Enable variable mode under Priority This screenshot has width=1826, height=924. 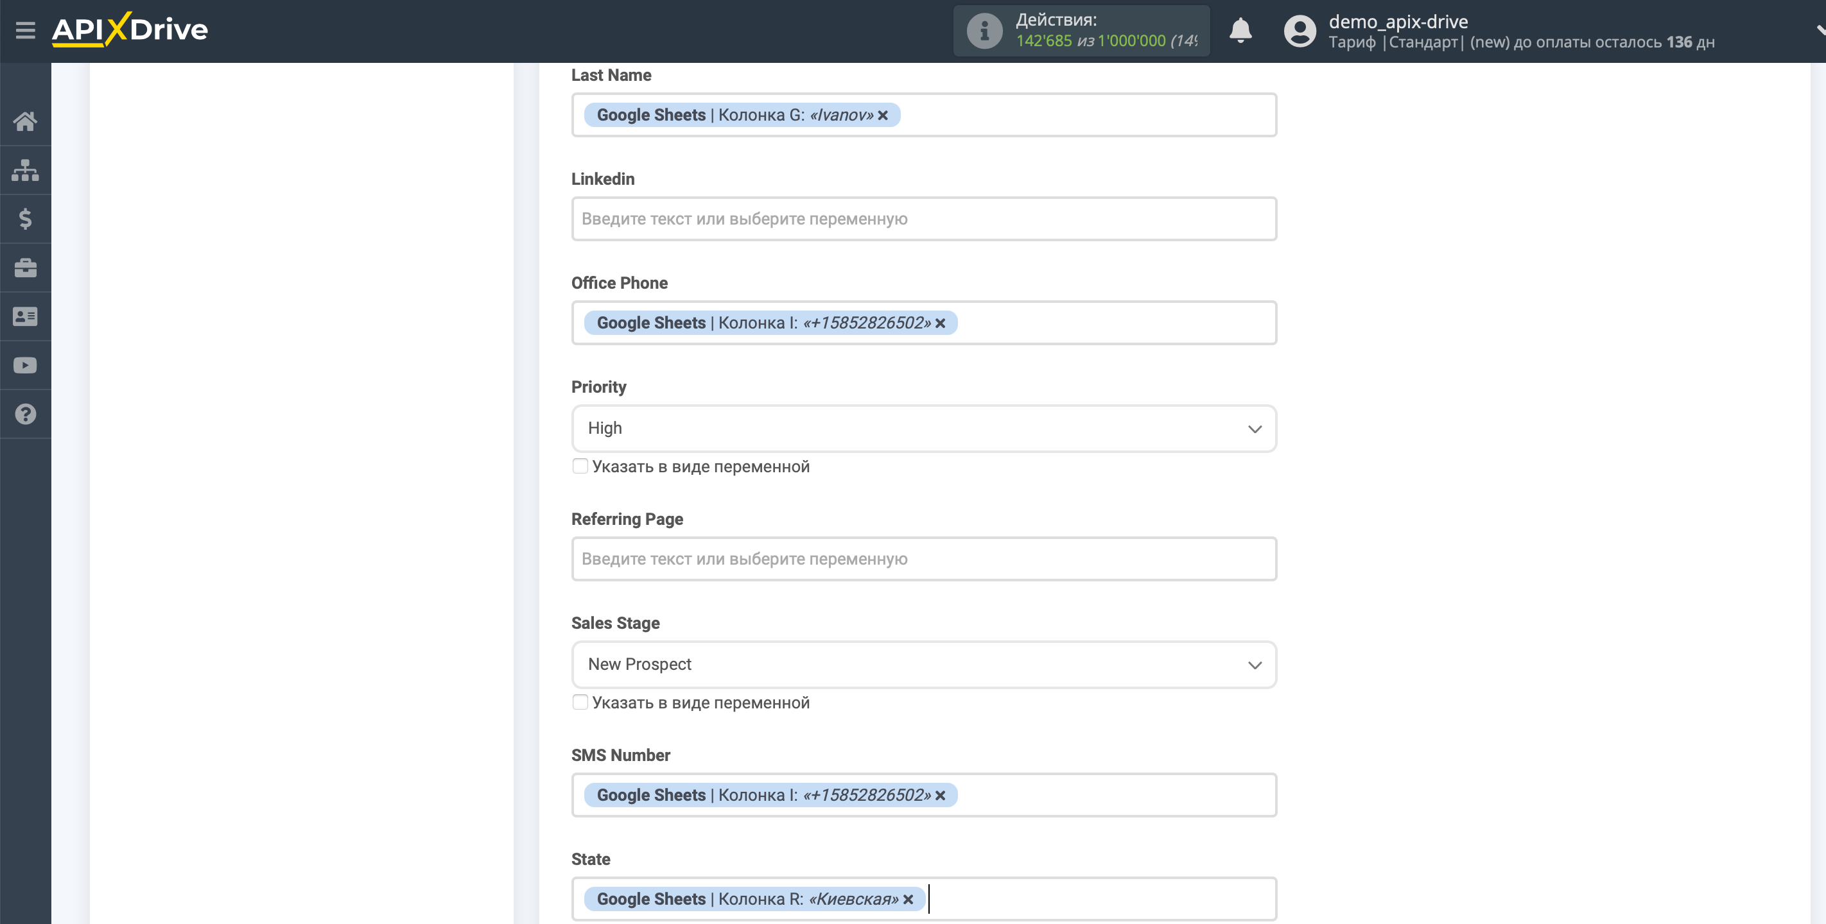[x=580, y=466]
